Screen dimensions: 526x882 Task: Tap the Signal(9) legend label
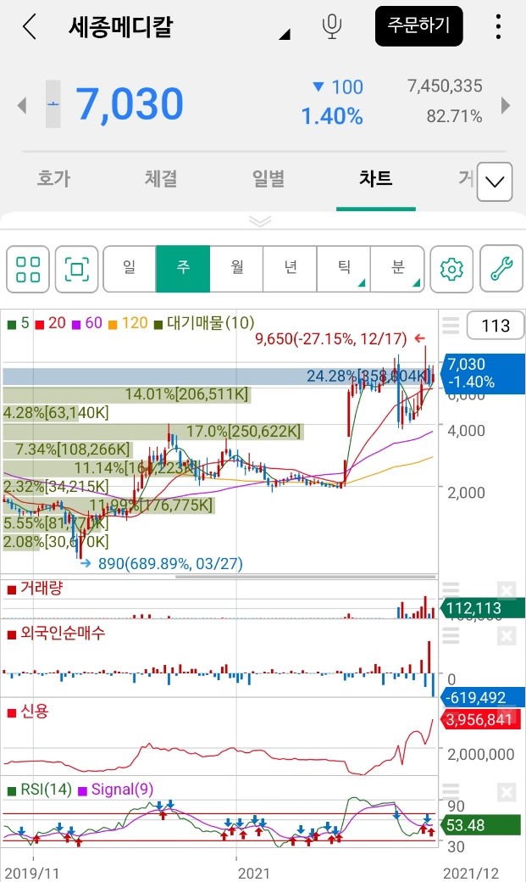tap(116, 790)
